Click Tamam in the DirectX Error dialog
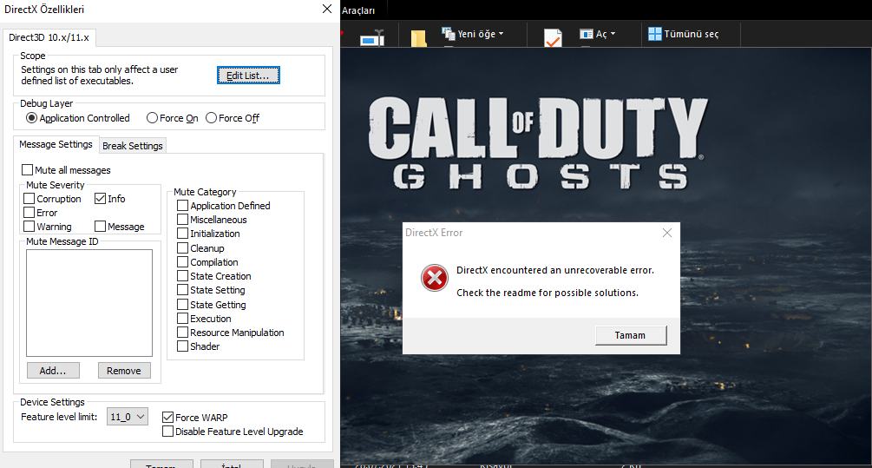The height and width of the screenshot is (468, 872). pyautogui.click(x=631, y=335)
